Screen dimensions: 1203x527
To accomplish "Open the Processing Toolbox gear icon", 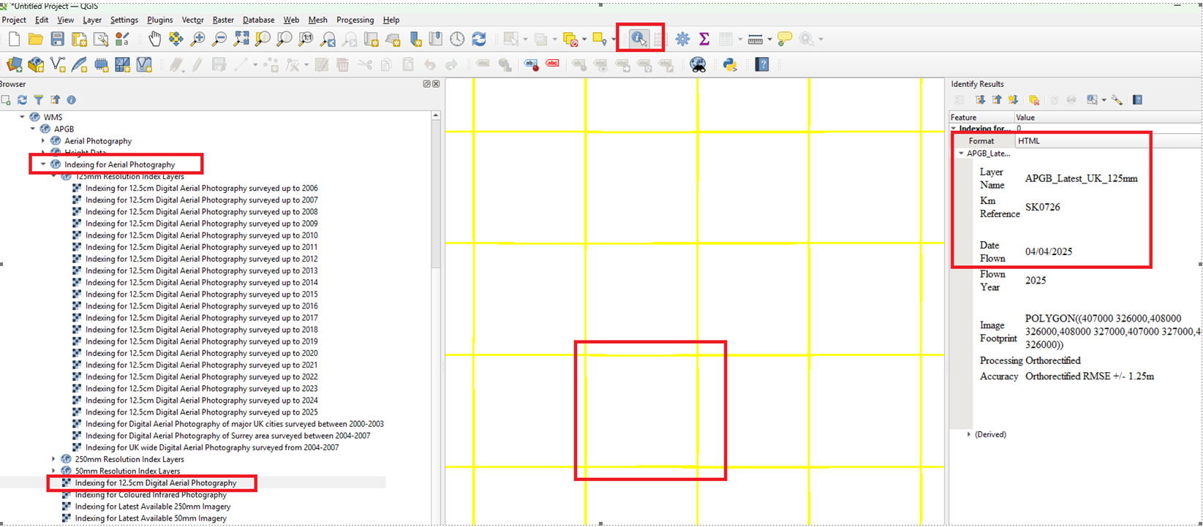I will 682,39.
